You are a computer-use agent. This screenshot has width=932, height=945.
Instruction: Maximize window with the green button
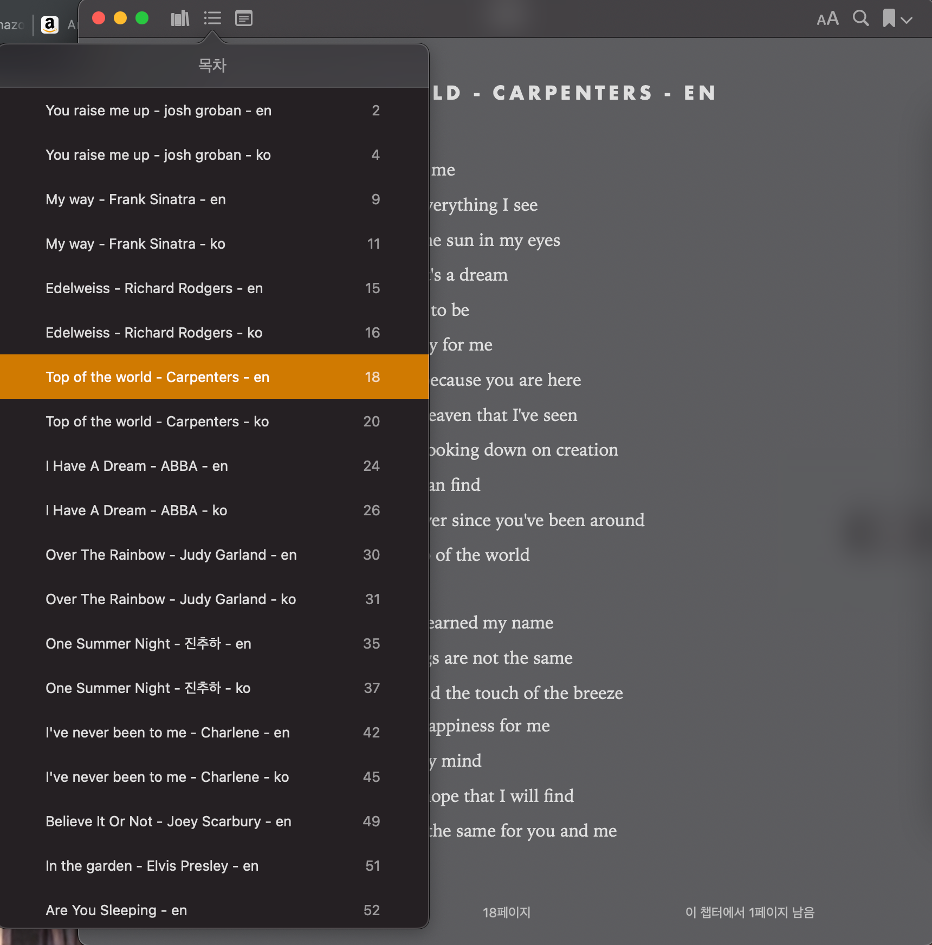coord(142,18)
